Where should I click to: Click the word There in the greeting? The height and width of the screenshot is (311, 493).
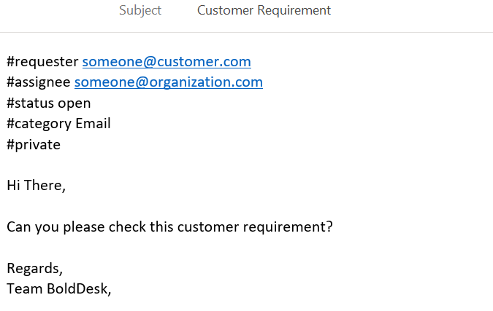pos(43,185)
